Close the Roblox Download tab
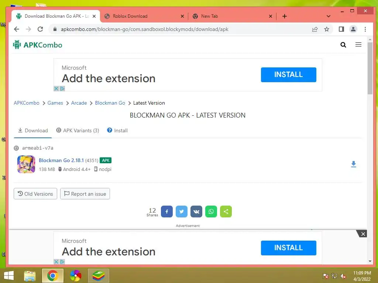The width and height of the screenshot is (378, 283). 182,16
